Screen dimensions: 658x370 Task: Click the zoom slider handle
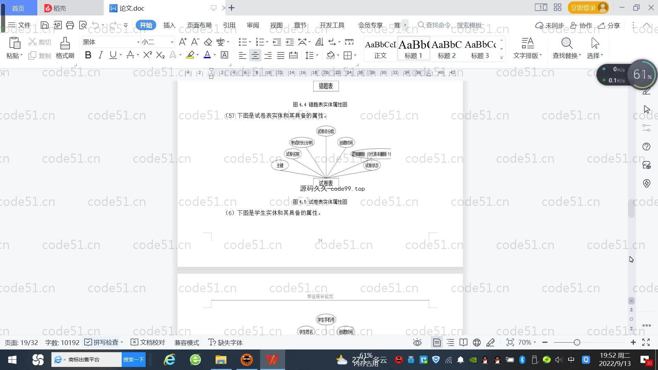pyautogui.click(x=577, y=342)
